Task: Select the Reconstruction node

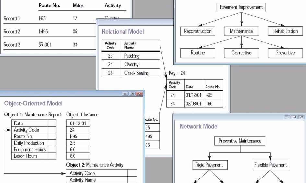Action: pyautogui.click(x=198, y=31)
